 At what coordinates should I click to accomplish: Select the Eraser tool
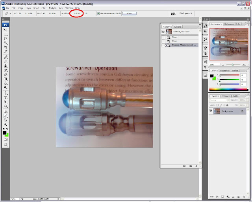6,75
